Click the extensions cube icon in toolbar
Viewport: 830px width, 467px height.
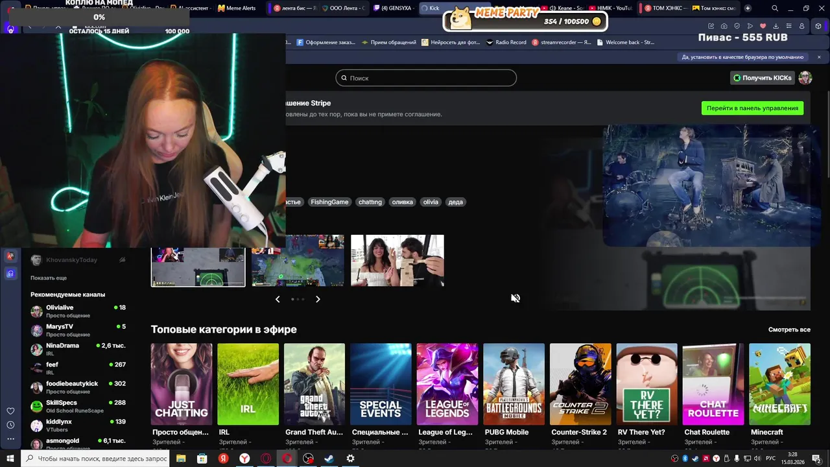(x=818, y=26)
